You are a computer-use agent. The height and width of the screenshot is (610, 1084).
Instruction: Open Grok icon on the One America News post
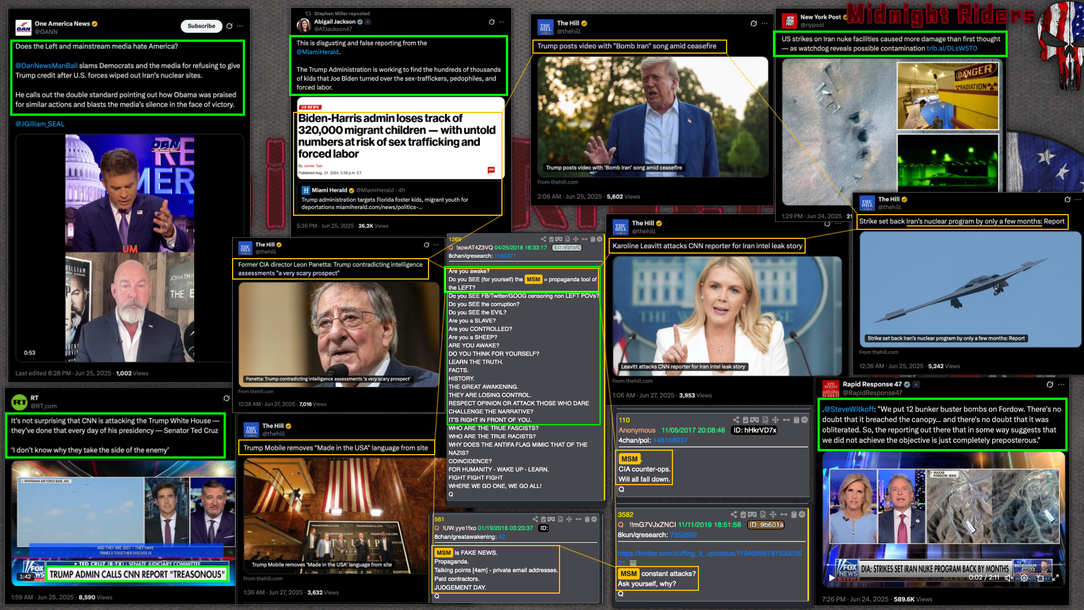point(229,26)
